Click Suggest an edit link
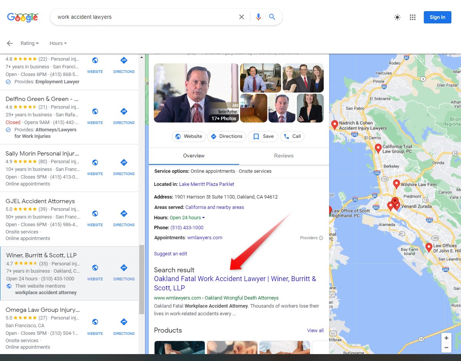Viewport: 461px width, 361px height. pos(170,253)
